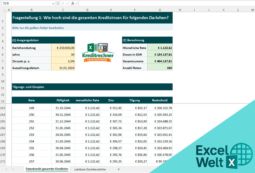Click the Zinssatz value 3,5%
Screen dimensions: 255x173
coord(63,60)
